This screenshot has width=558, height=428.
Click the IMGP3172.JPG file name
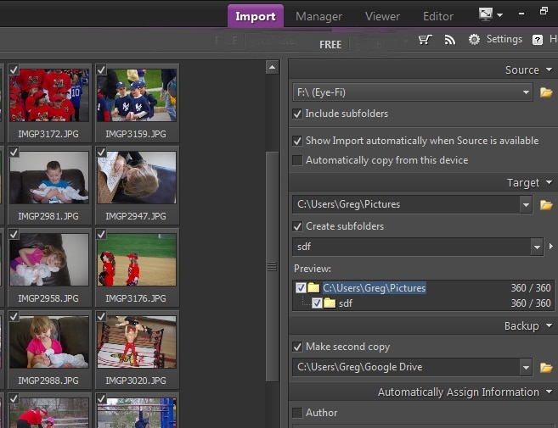[x=48, y=134]
